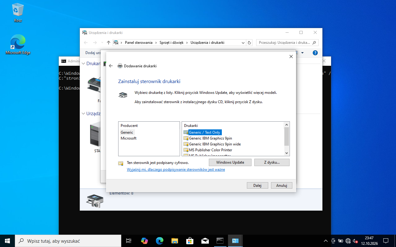Go back in the Dodawanie drukarki wizard
The image size is (396, 247).
(x=111, y=66)
